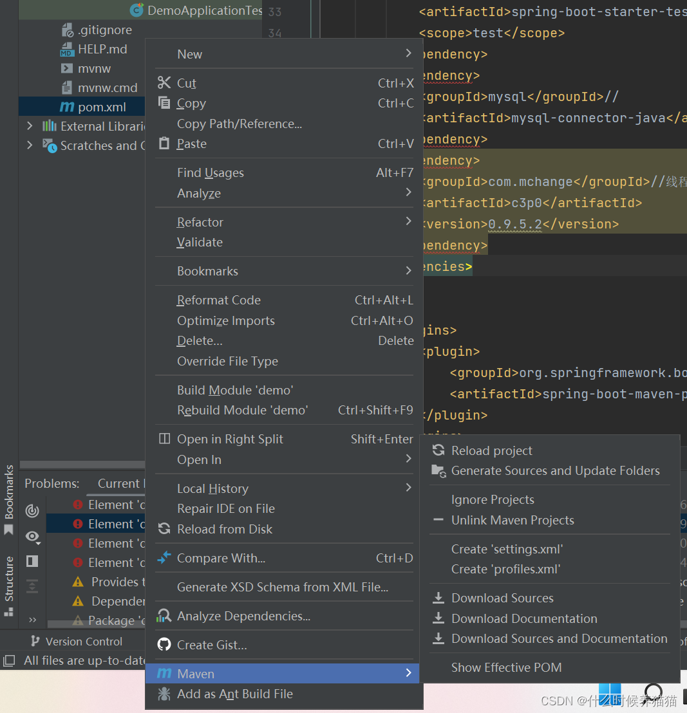This screenshot has width=687, height=713.
Task: Expand more Problems toolbar actions chevron
Action: pyautogui.click(x=32, y=619)
